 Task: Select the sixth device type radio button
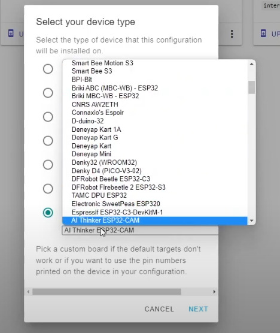[x=48, y=189]
